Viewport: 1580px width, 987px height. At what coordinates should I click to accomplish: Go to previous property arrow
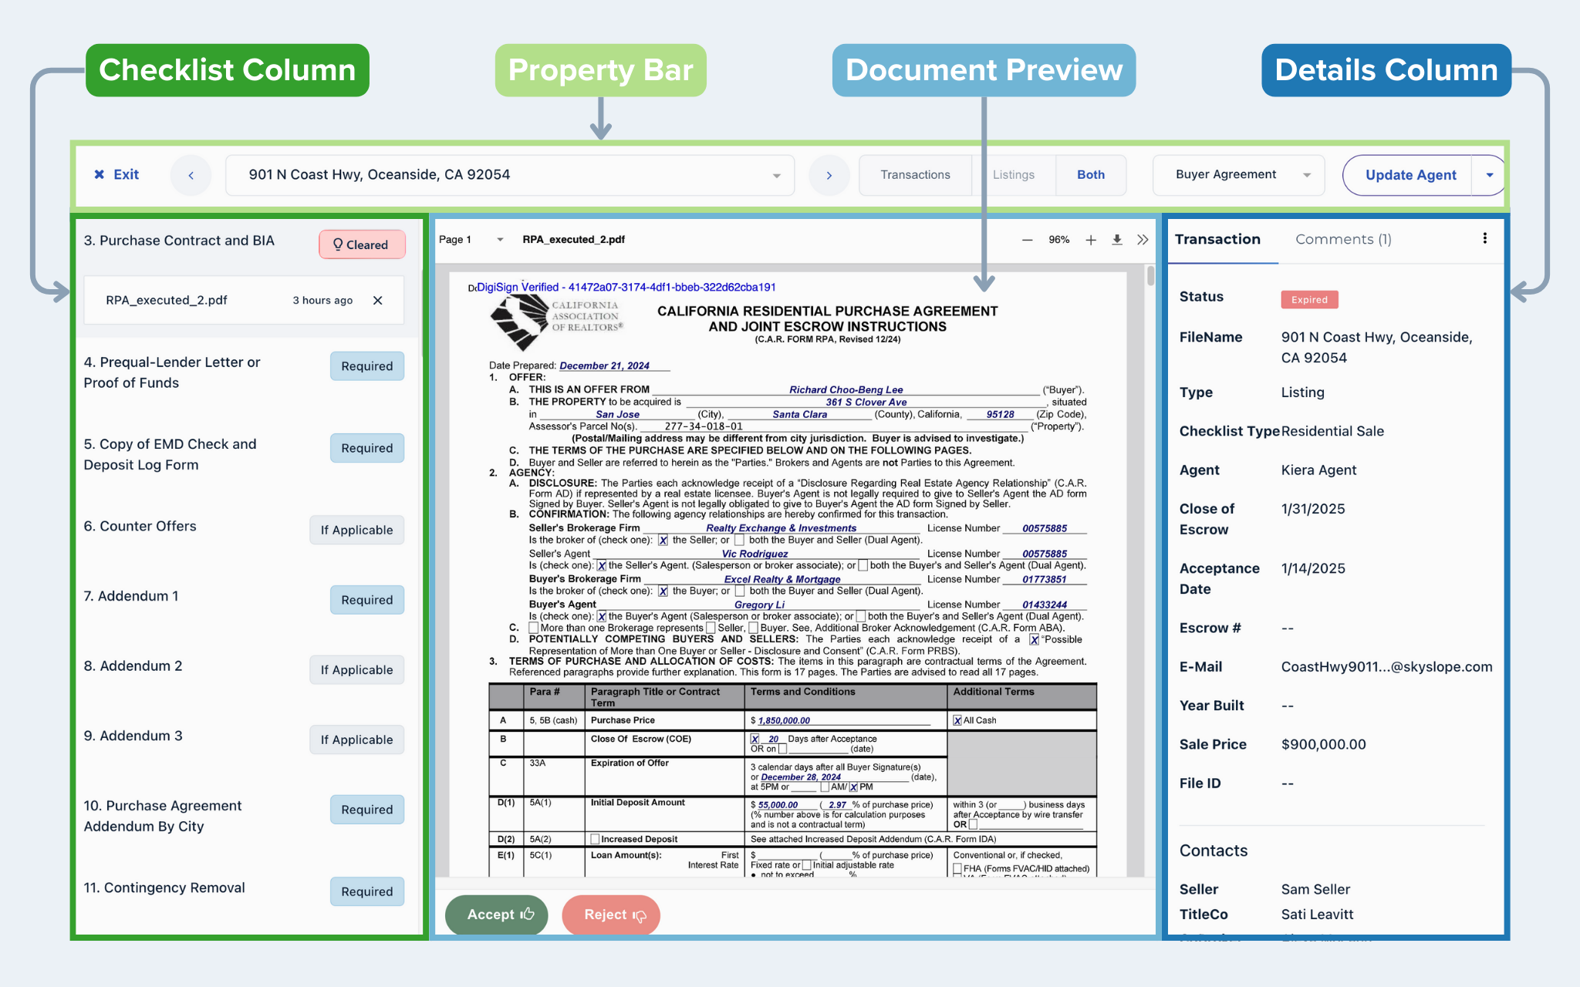(x=191, y=175)
